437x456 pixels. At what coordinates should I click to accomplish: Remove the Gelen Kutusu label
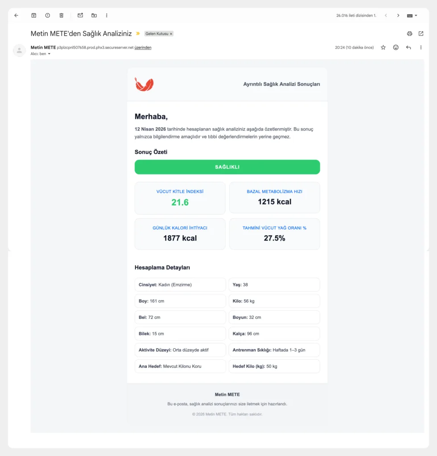(171, 34)
